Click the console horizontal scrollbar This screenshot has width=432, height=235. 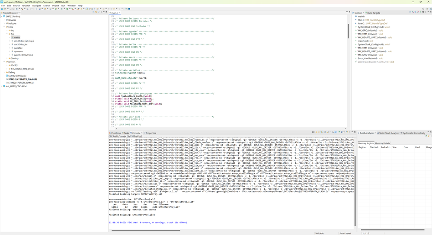[x=146, y=231]
